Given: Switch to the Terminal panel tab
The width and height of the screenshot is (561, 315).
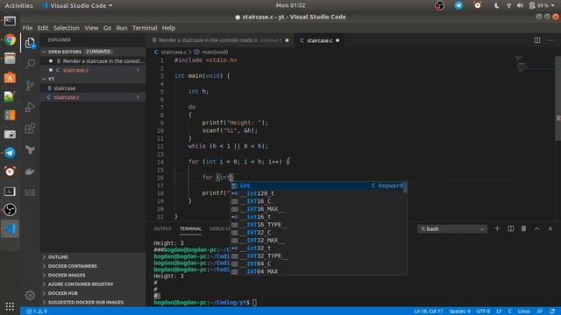Looking at the screenshot, I should pyautogui.click(x=190, y=228).
